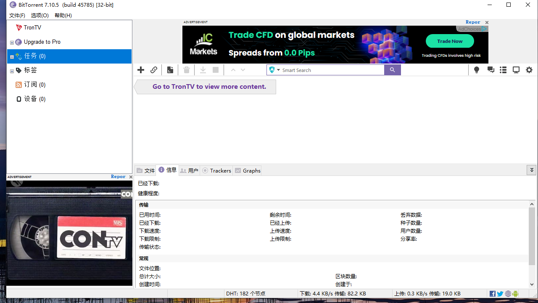Open Add Torrent from URL link icon
The width and height of the screenshot is (538, 303).
point(153,70)
